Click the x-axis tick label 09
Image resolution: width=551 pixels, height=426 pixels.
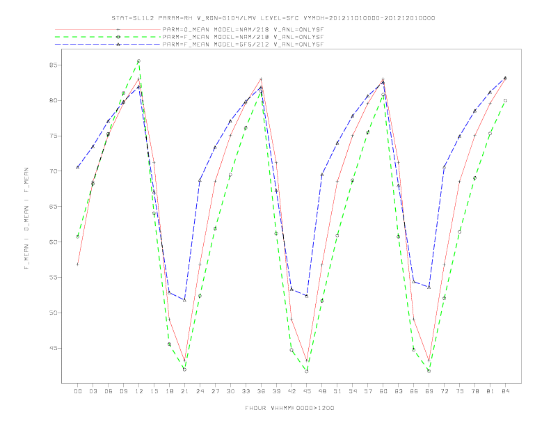point(123,391)
